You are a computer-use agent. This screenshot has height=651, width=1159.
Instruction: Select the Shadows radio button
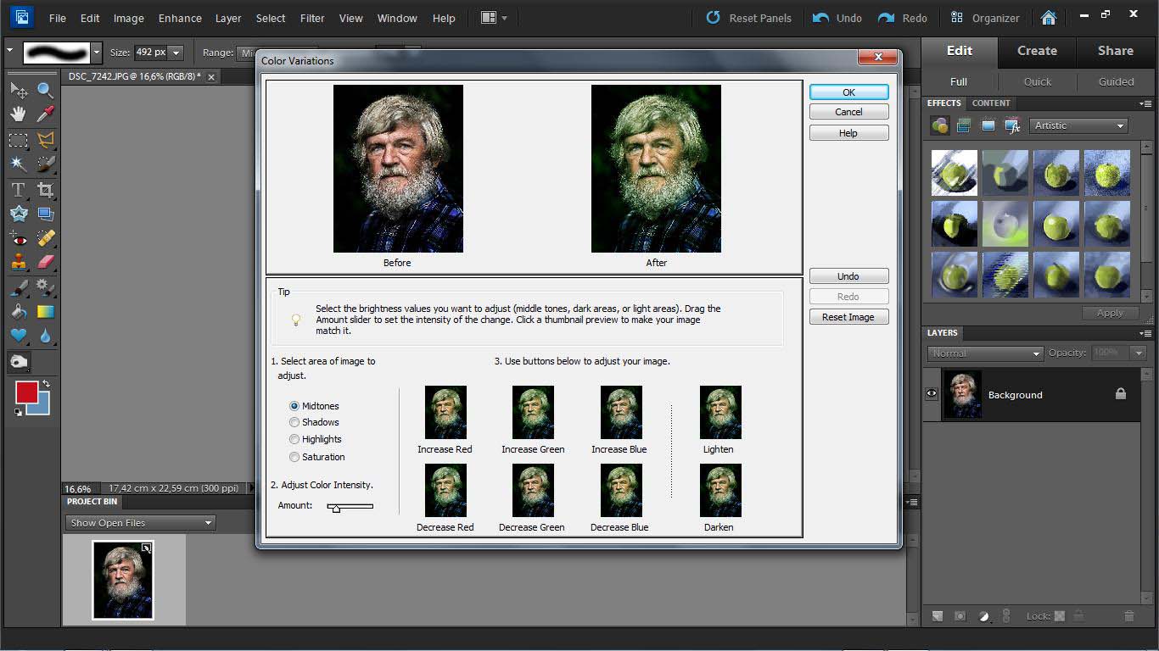coord(294,422)
